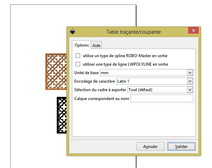Click the Calque correspondant au nom field
The width and height of the screenshot is (212, 168).
click(x=162, y=99)
